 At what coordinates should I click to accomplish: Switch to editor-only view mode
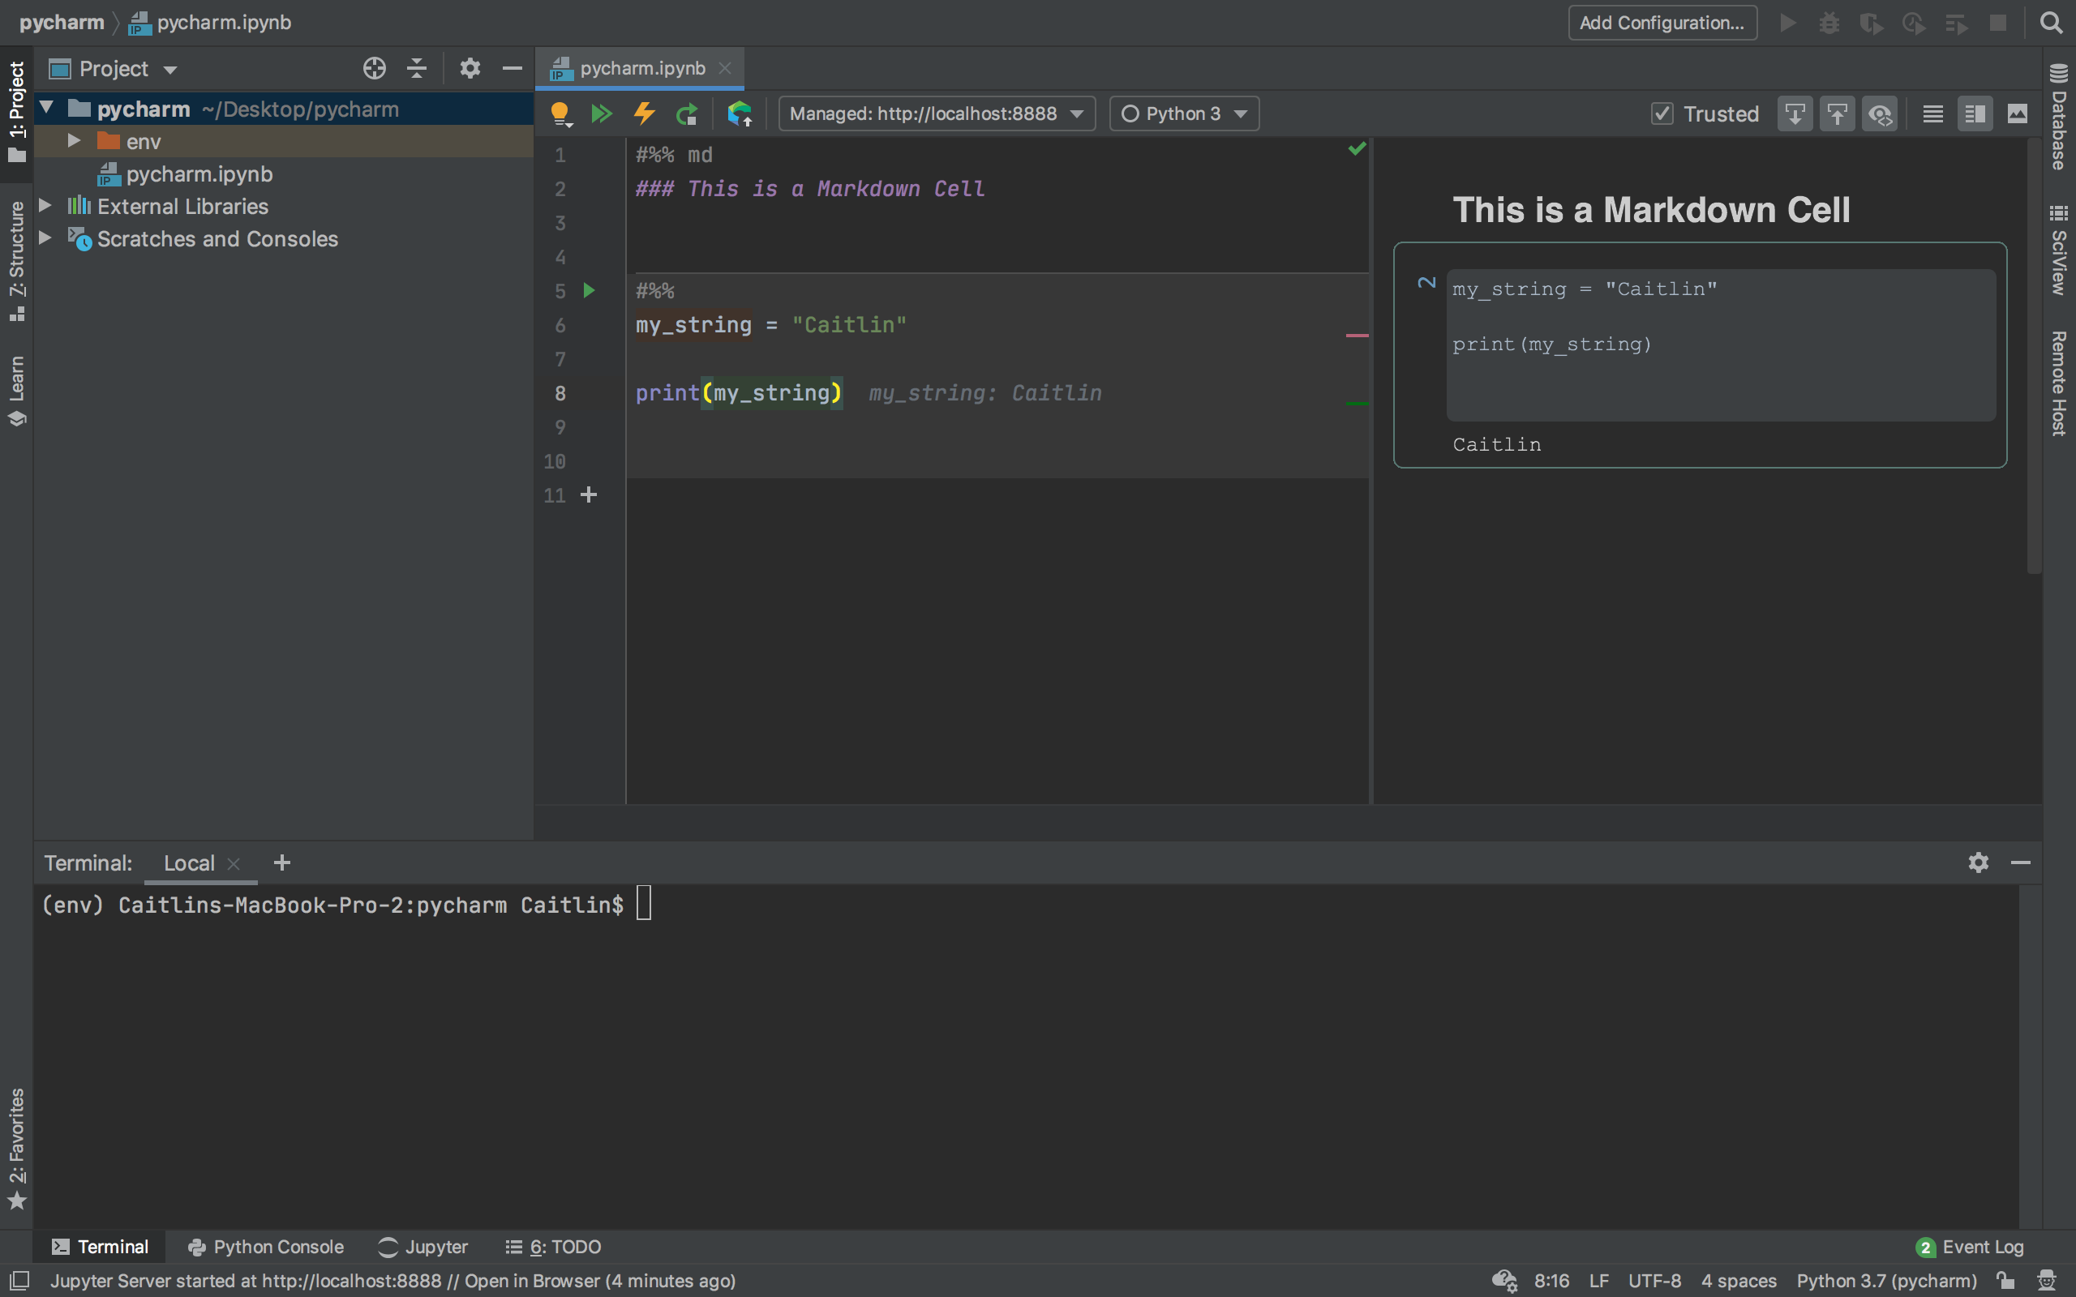(x=1932, y=113)
